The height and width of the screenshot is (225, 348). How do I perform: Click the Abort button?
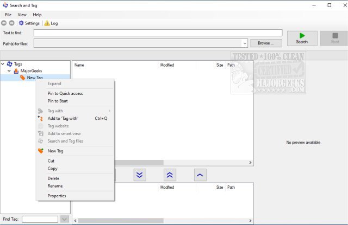point(335,38)
